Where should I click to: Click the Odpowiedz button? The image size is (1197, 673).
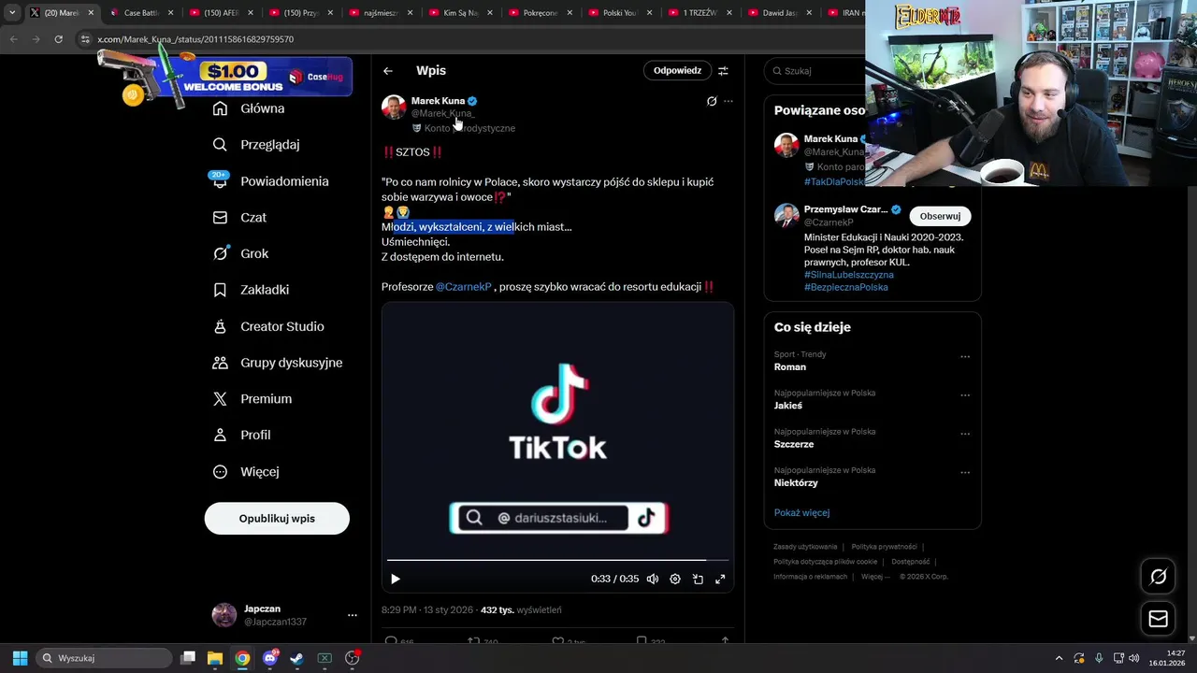(x=677, y=71)
